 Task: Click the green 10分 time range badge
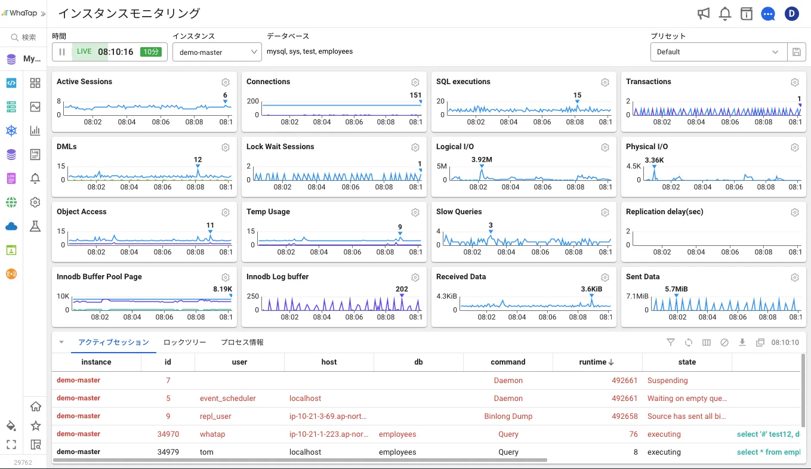(x=151, y=52)
